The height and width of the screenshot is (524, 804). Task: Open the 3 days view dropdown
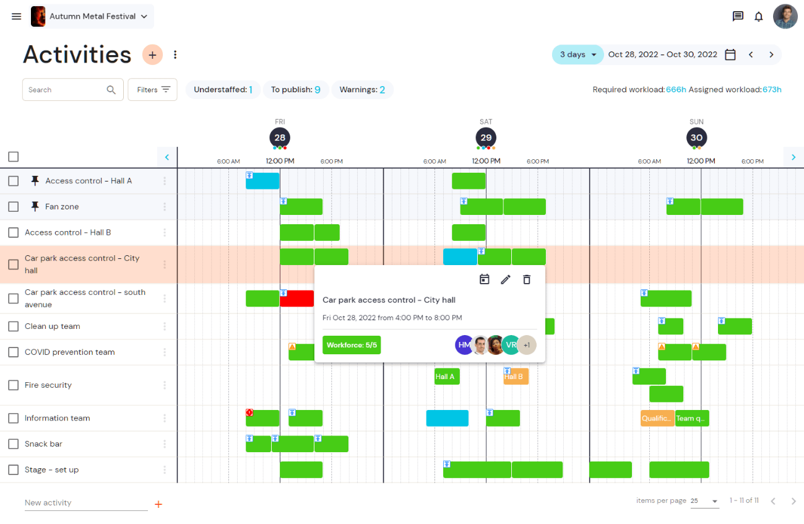[578, 55]
